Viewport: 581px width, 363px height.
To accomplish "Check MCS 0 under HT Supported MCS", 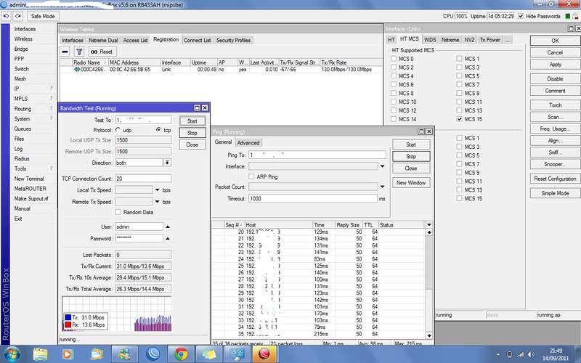I will coord(394,59).
